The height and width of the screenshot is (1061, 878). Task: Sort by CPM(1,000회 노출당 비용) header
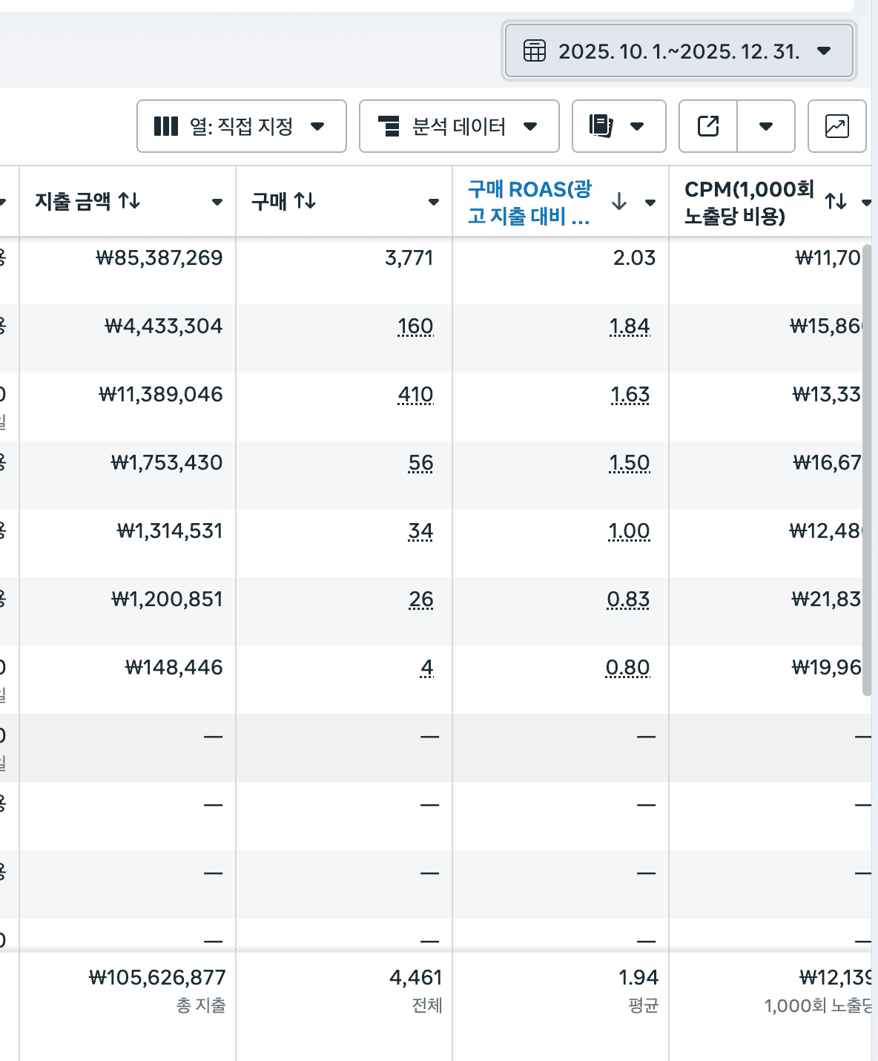(749, 202)
